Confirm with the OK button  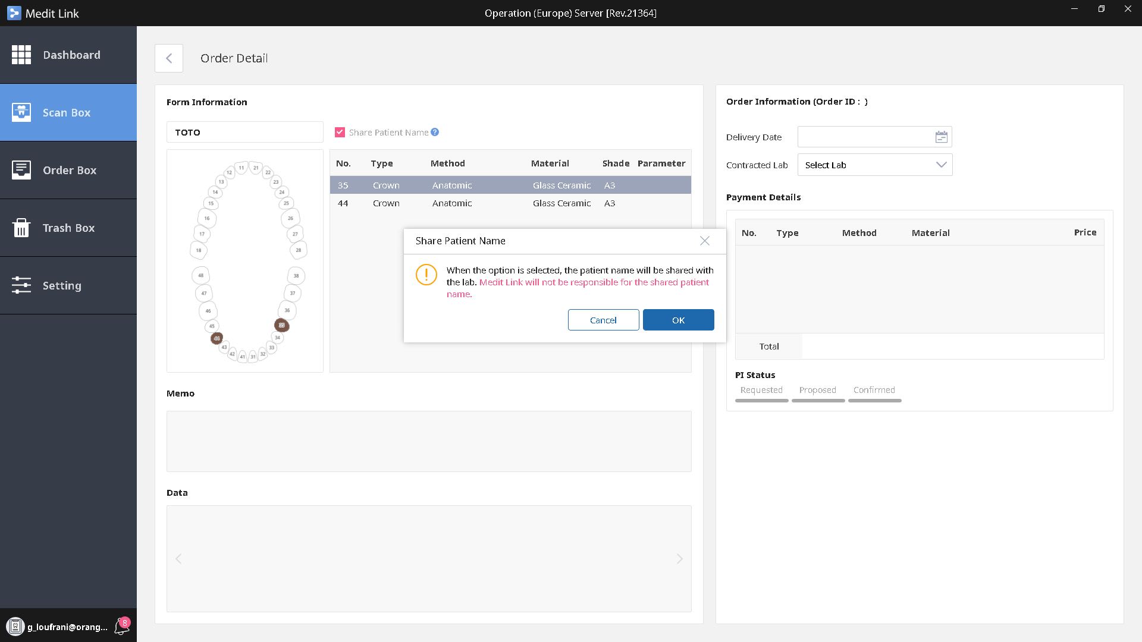678,320
